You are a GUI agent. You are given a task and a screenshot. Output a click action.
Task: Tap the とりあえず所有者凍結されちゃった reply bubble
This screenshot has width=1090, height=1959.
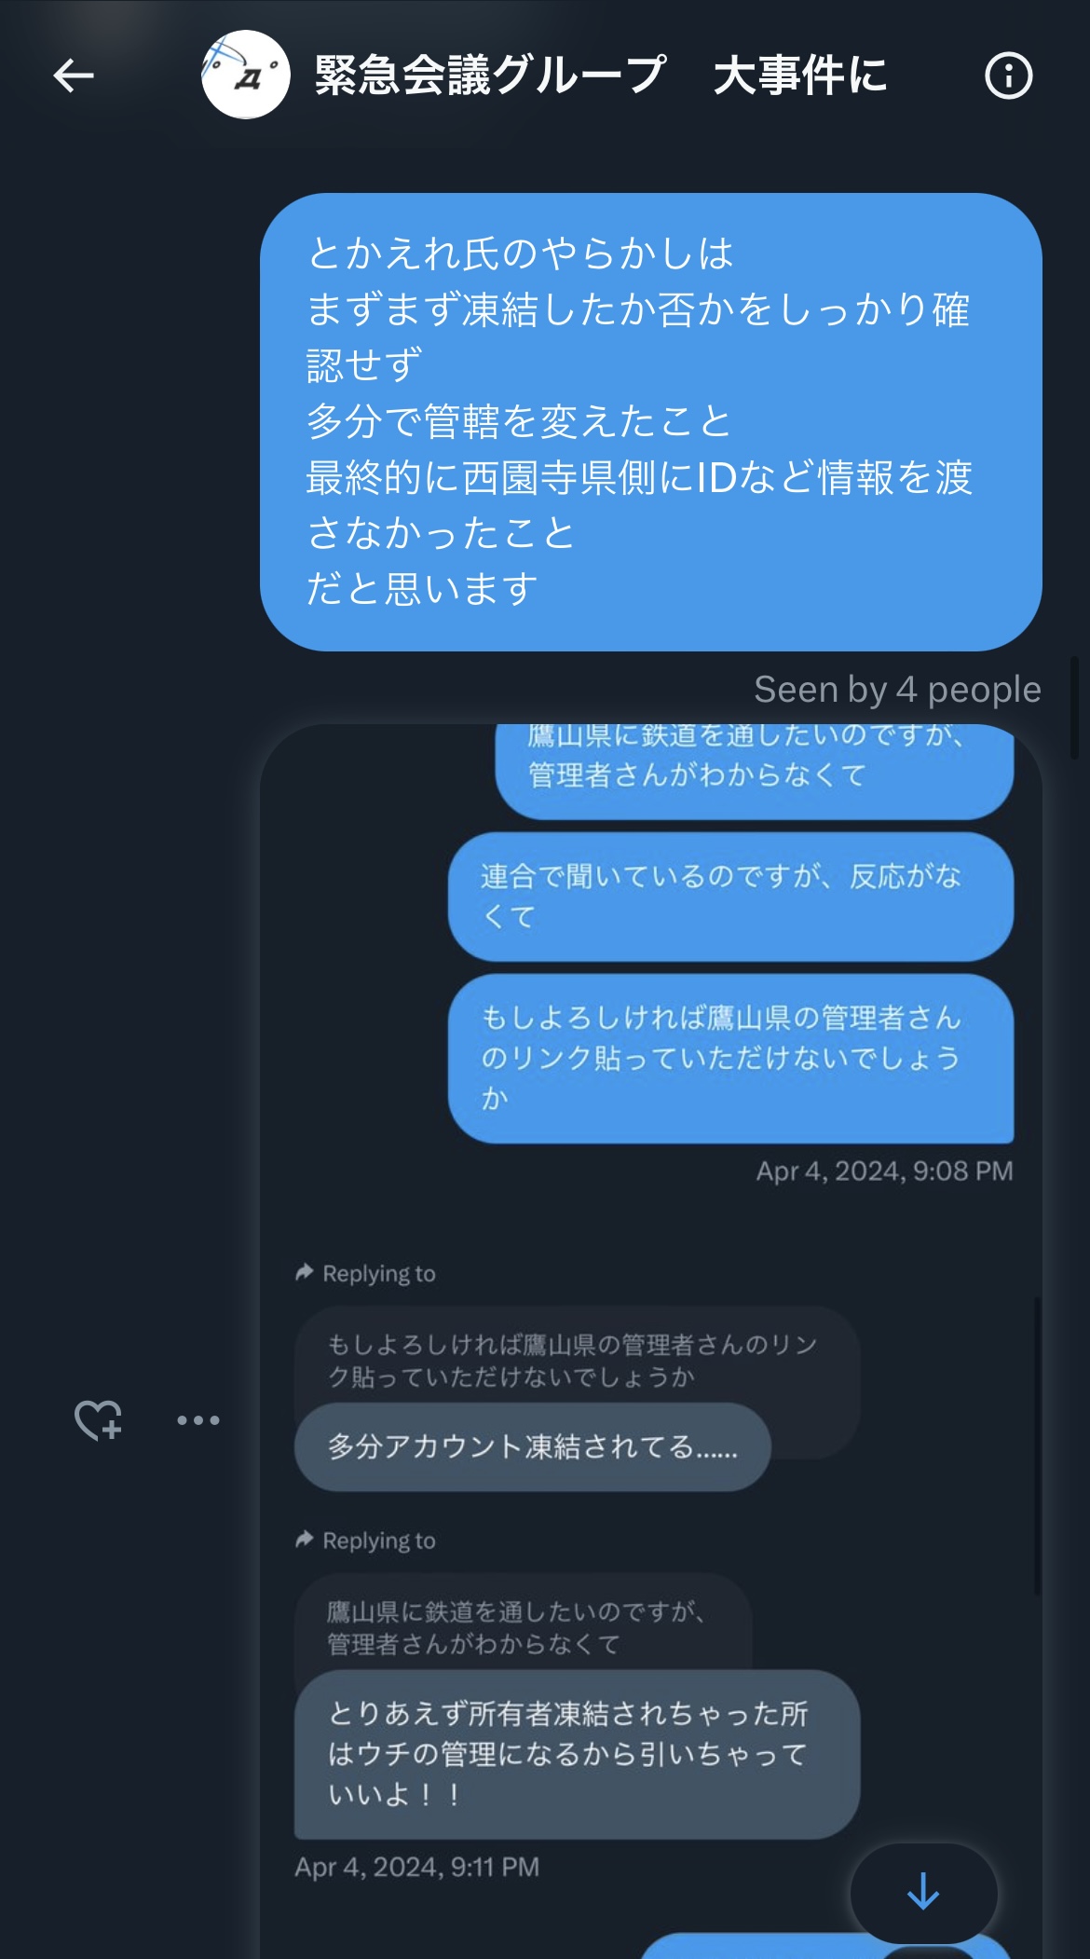tap(577, 1754)
